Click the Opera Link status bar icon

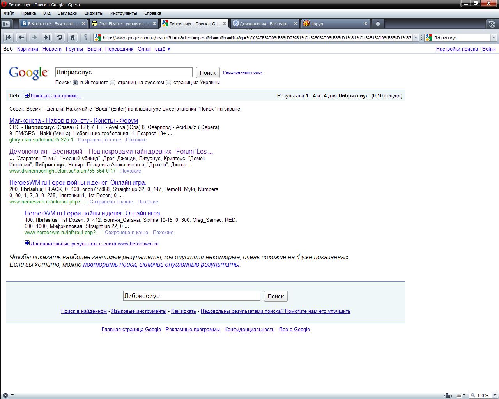pyautogui.click(x=5, y=395)
